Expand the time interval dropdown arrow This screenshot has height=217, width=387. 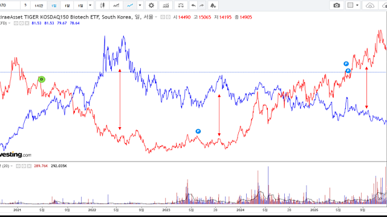(90, 5)
